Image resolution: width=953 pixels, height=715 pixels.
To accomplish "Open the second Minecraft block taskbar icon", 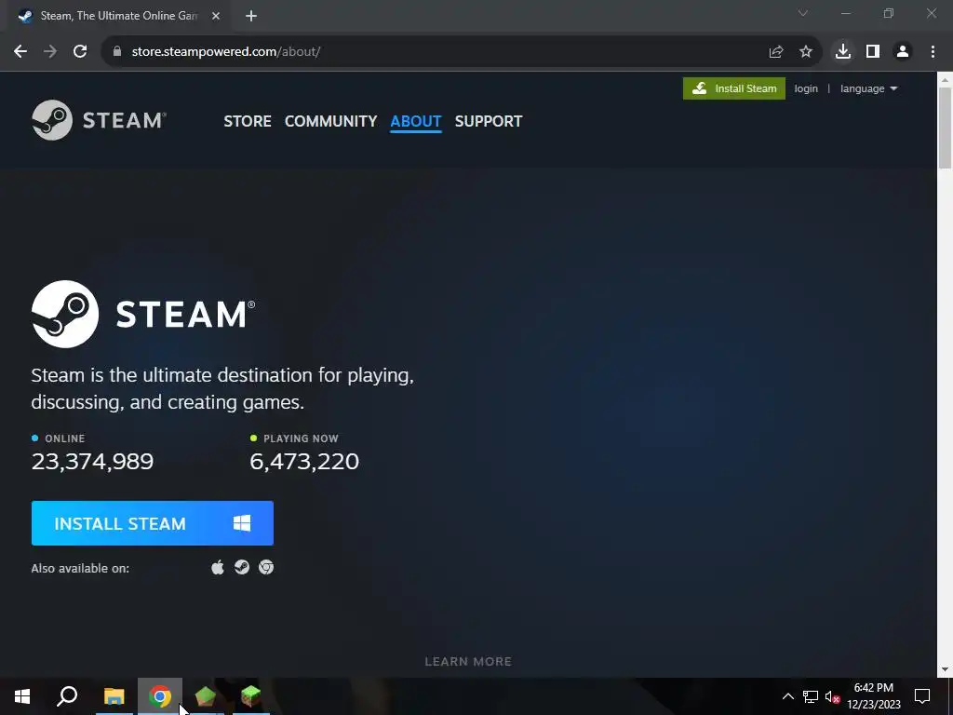I will 250,696.
